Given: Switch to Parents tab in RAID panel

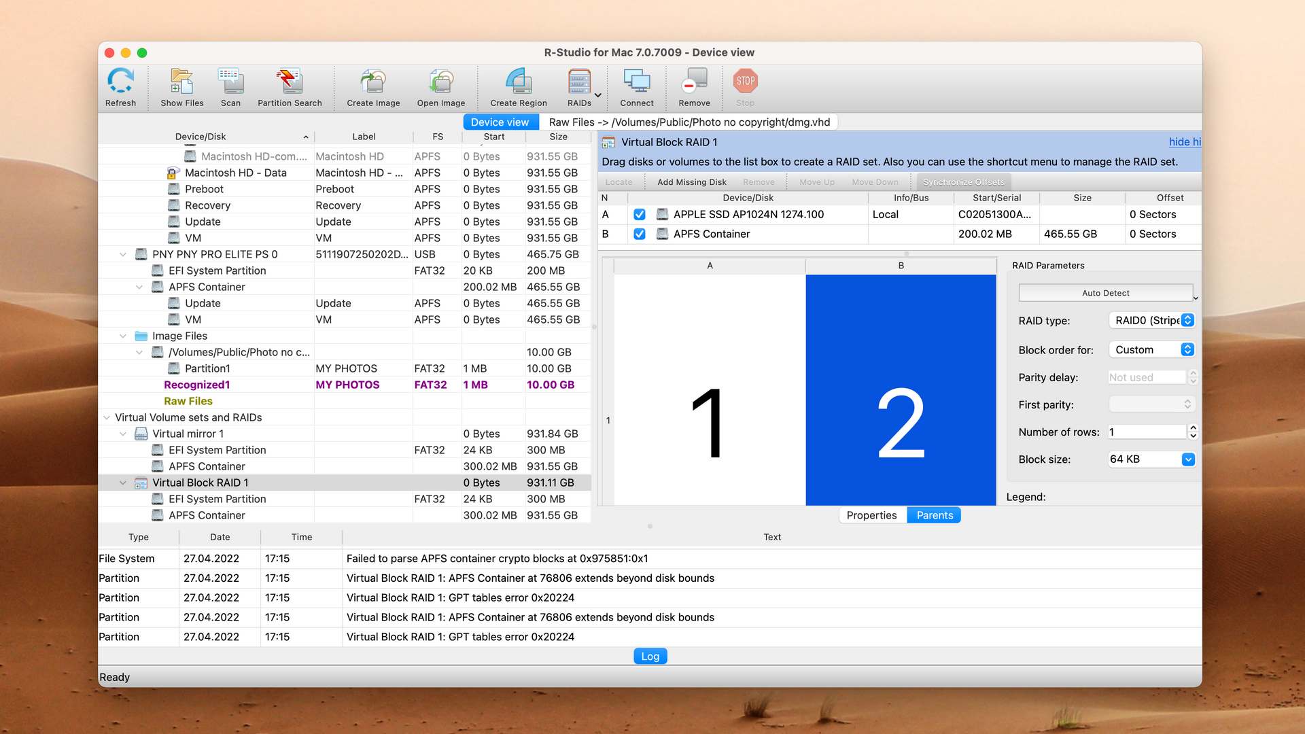Looking at the screenshot, I should [935, 515].
